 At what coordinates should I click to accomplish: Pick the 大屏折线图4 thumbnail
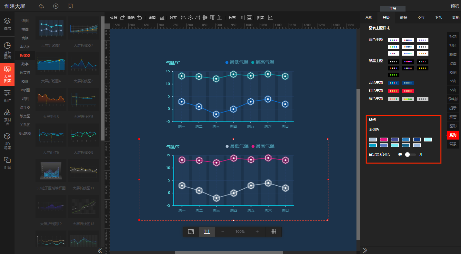[51, 64]
